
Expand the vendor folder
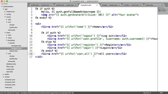[x=3, y=77]
